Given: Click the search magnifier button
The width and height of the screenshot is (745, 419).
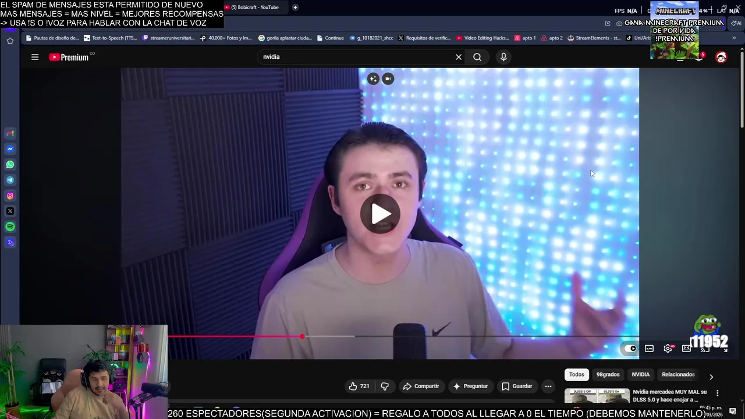Looking at the screenshot, I should coord(477,57).
